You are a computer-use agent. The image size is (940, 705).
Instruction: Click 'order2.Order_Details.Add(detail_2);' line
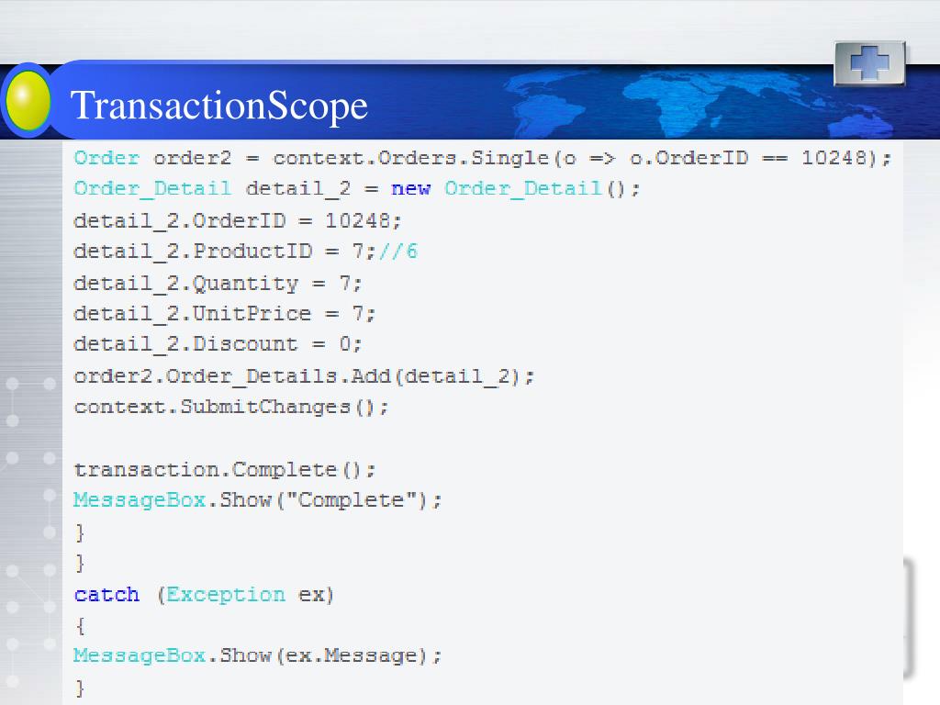(x=303, y=376)
